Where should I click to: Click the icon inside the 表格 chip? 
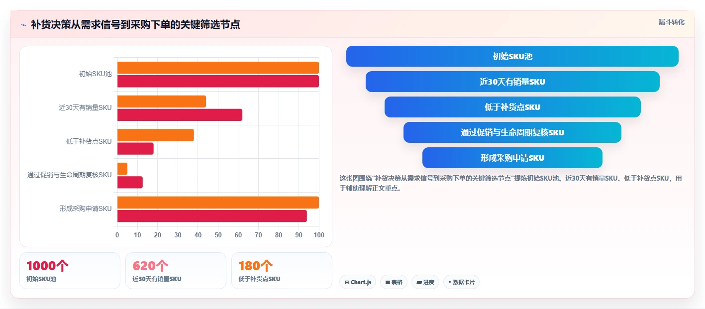coord(388,282)
